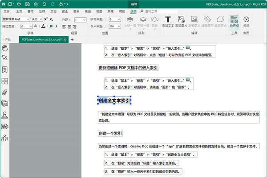This screenshot has width=267, height=178.
Task: Toggle the 边界框 bounding box display
Action: pyautogui.click(x=234, y=22)
